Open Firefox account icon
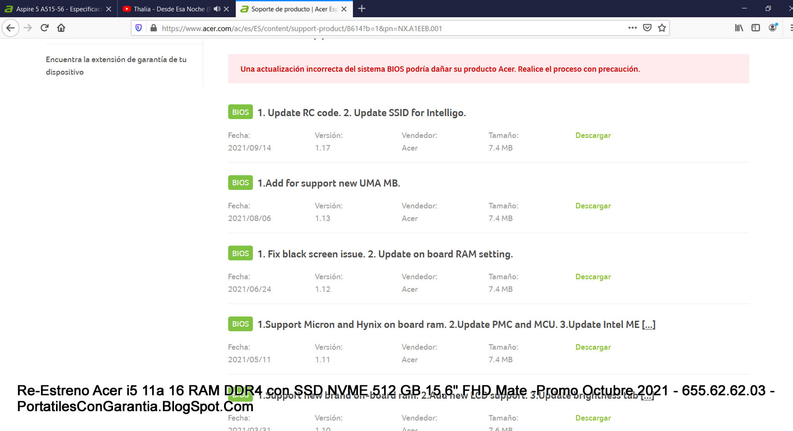793x431 pixels. (x=773, y=28)
